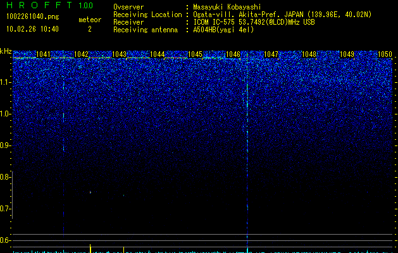This screenshot has height=253, width=398.
Task: Click the 0.7 kHz axis label
Action: pyautogui.click(x=6, y=209)
